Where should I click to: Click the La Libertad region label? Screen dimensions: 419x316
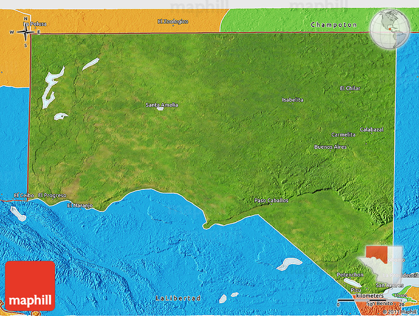click(x=178, y=298)
